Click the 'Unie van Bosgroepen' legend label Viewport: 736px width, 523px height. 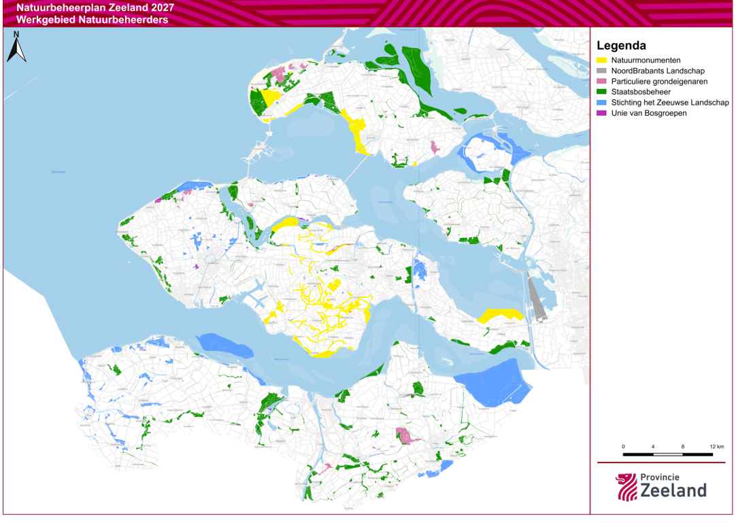point(649,113)
